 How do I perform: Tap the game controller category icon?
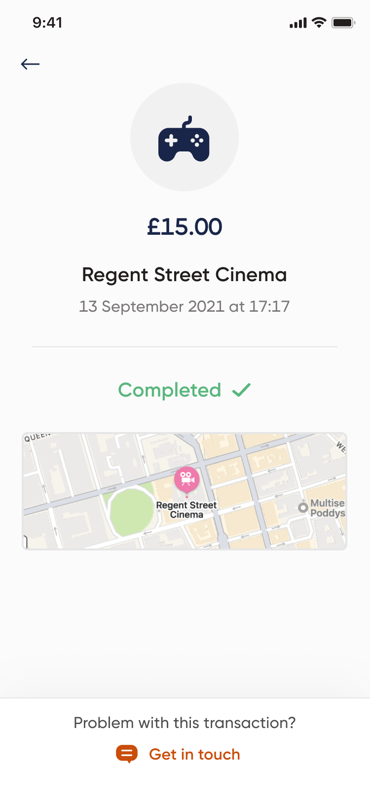(x=184, y=140)
